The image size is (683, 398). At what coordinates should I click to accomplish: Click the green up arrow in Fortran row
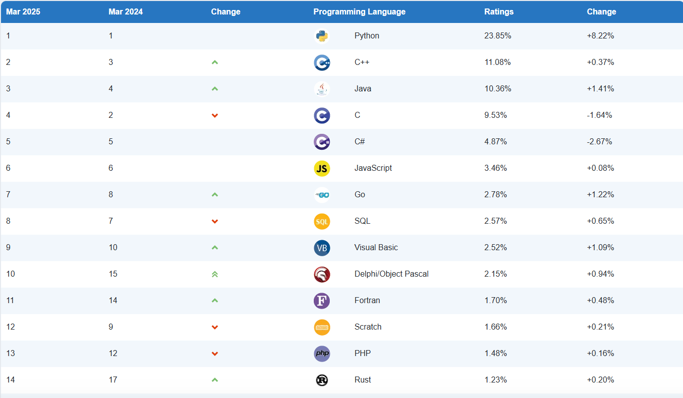215,301
